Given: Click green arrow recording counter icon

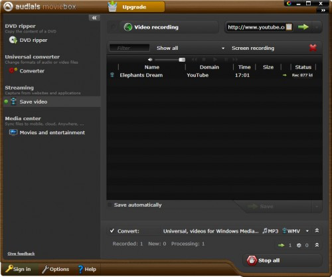Looking at the screenshot, I should 281,245.
